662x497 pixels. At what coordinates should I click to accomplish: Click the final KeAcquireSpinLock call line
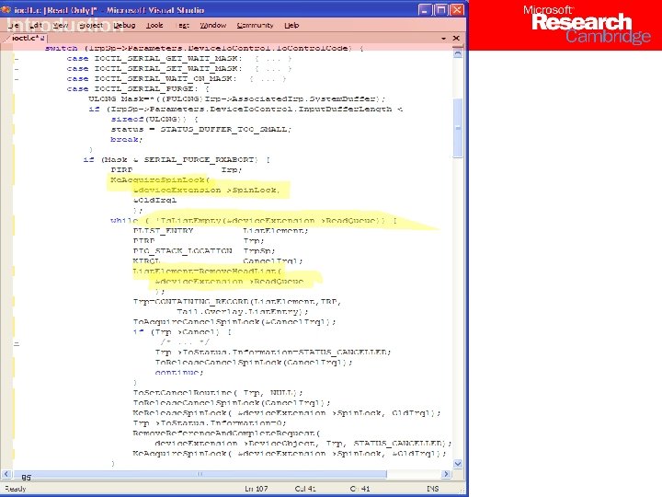click(290, 454)
